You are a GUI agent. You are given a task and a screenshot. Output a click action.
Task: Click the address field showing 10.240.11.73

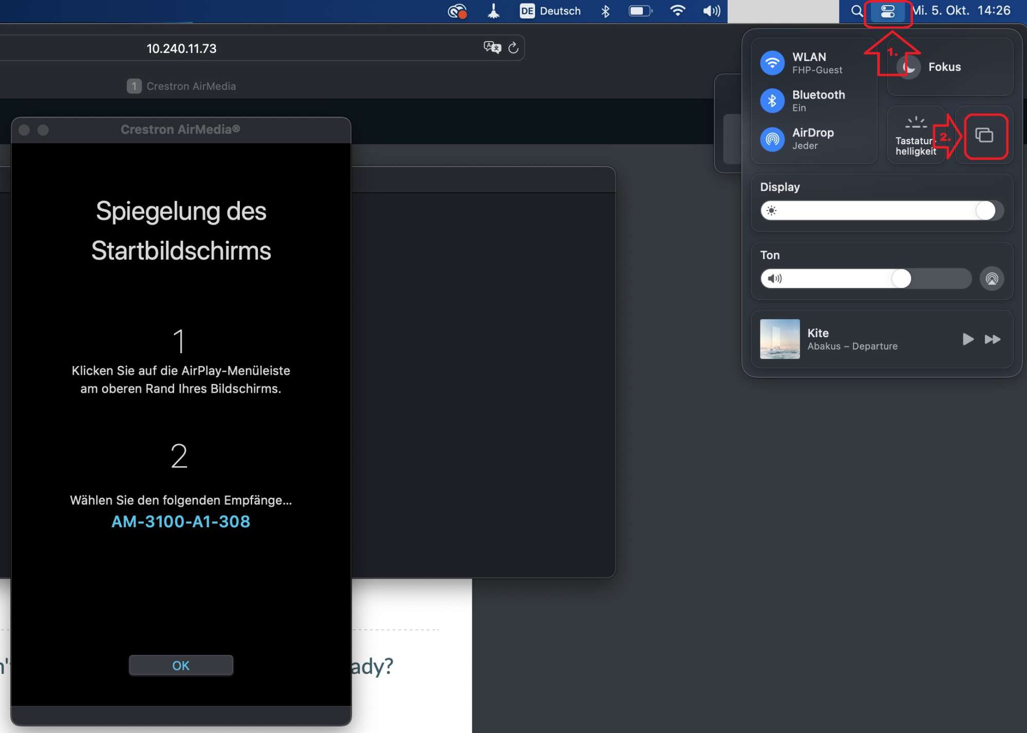pyautogui.click(x=181, y=48)
